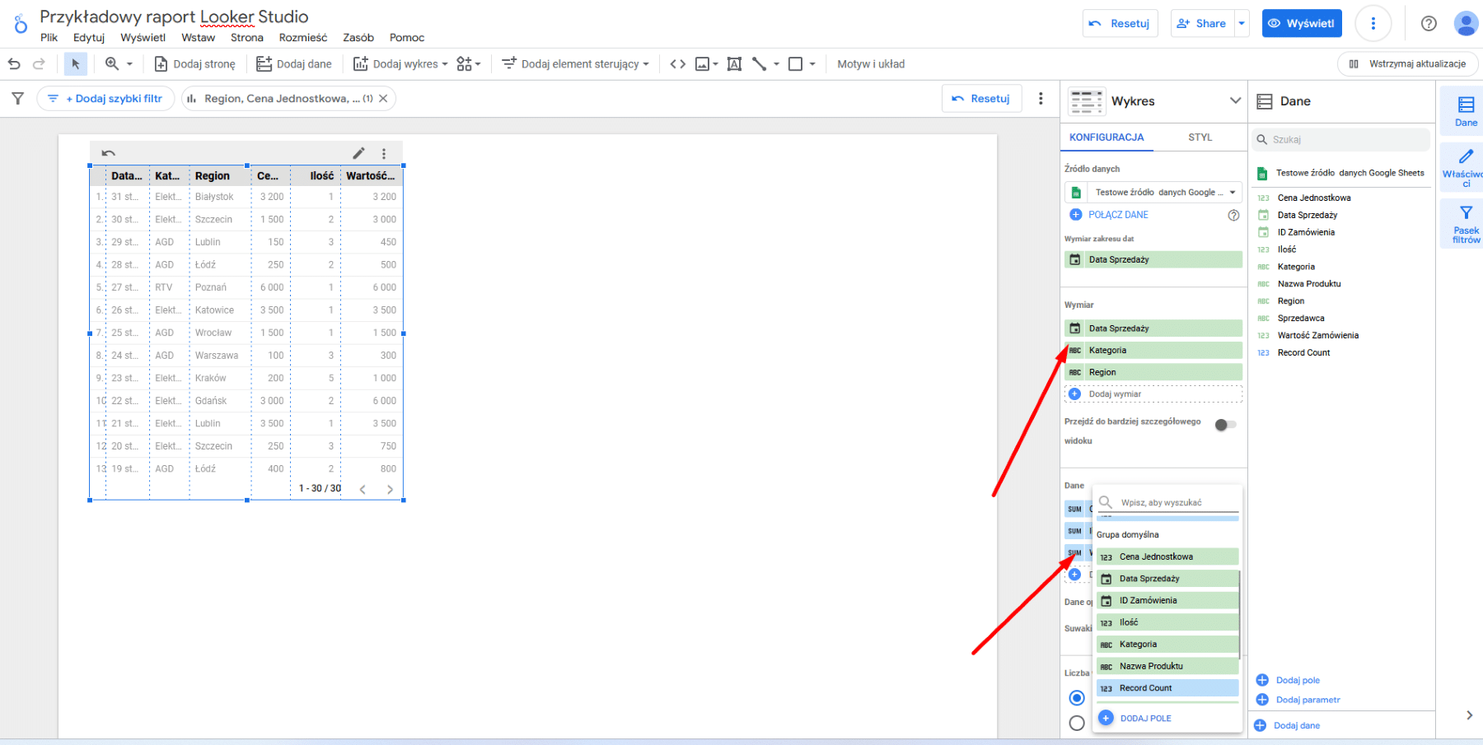Open Motyw i układ panel
This screenshot has height=745, width=1483.
[871, 63]
